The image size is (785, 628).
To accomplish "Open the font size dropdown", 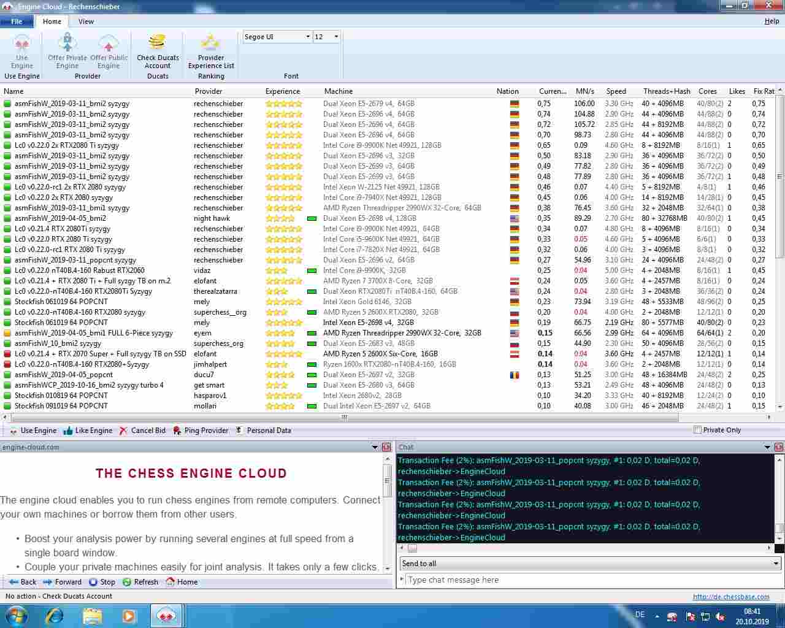I will coord(336,37).
